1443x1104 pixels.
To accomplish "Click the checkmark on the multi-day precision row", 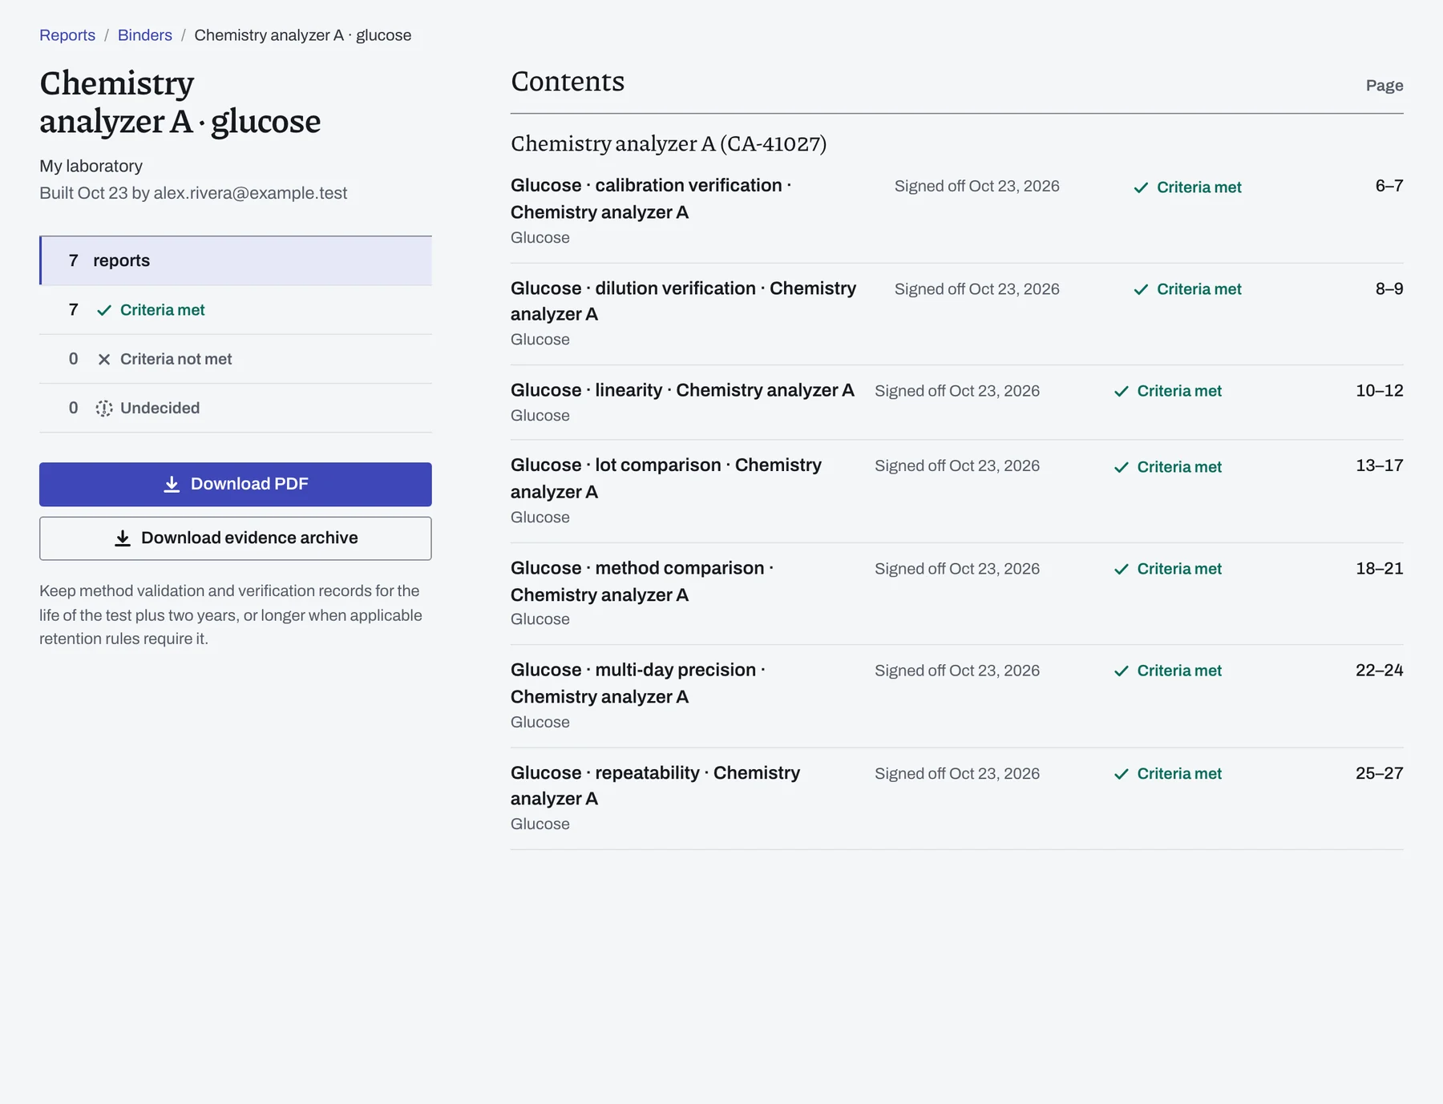I will tap(1121, 671).
